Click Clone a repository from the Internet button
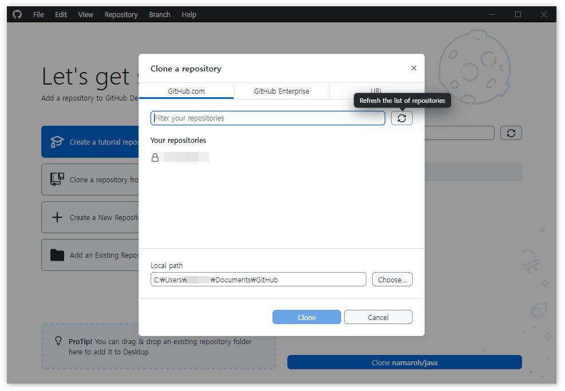This screenshot has width=565, height=391. [x=90, y=179]
